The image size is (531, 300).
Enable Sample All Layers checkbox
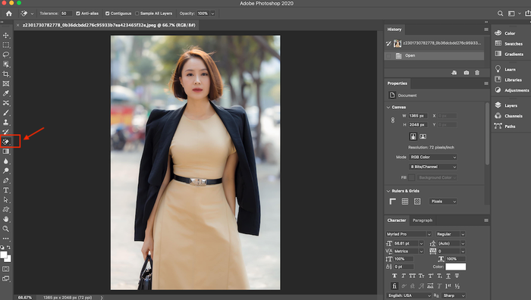click(137, 14)
